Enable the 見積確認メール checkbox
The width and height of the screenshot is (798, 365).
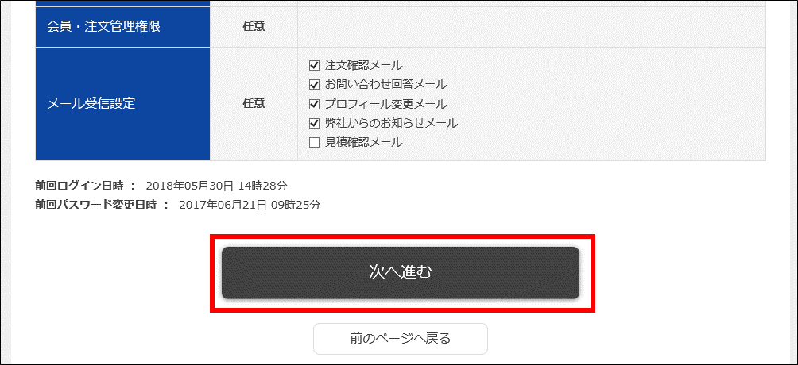click(x=314, y=143)
